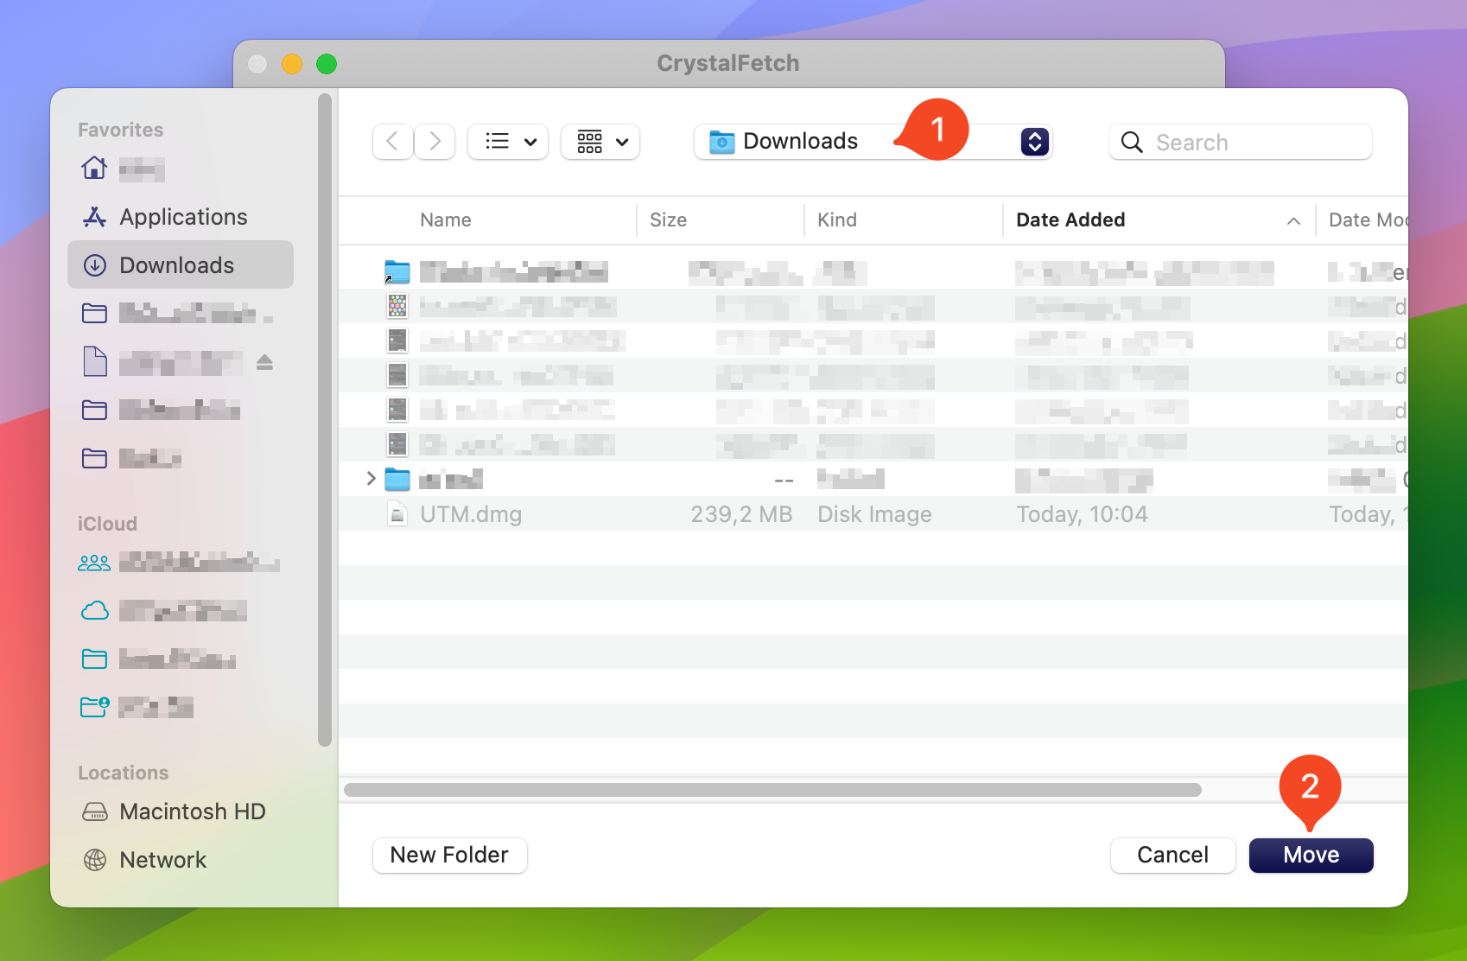Viewport: 1467px width, 961px height.
Task: Click the Disk Image kind cell
Action: point(874,514)
